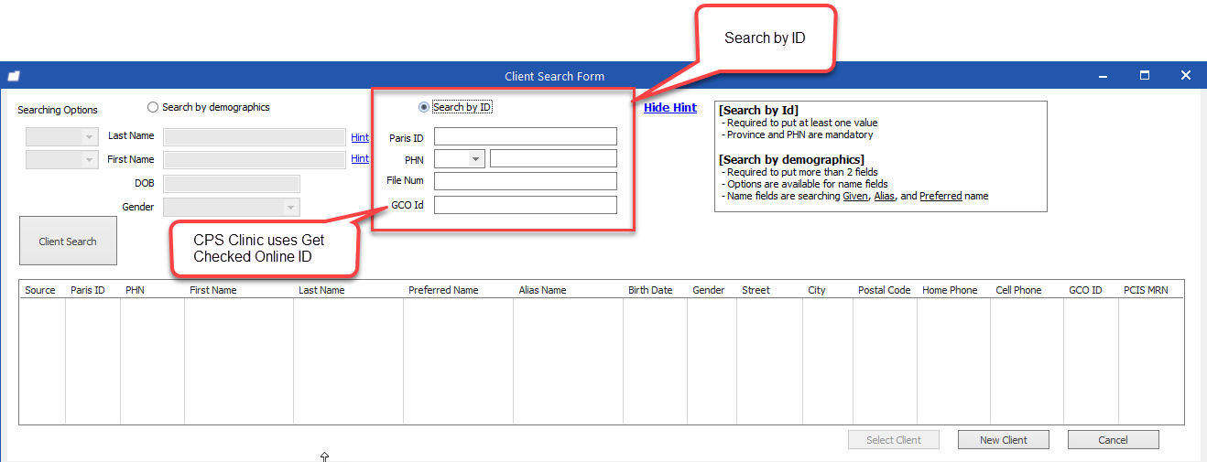This screenshot has width=1207, height=462.
Task: Click the PHN number input field
Action: 553,159
